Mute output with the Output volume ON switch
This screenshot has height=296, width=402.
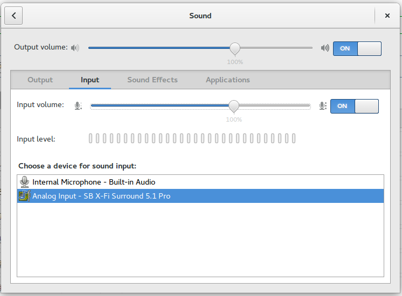pyautogui.click(x=357, y=48)
